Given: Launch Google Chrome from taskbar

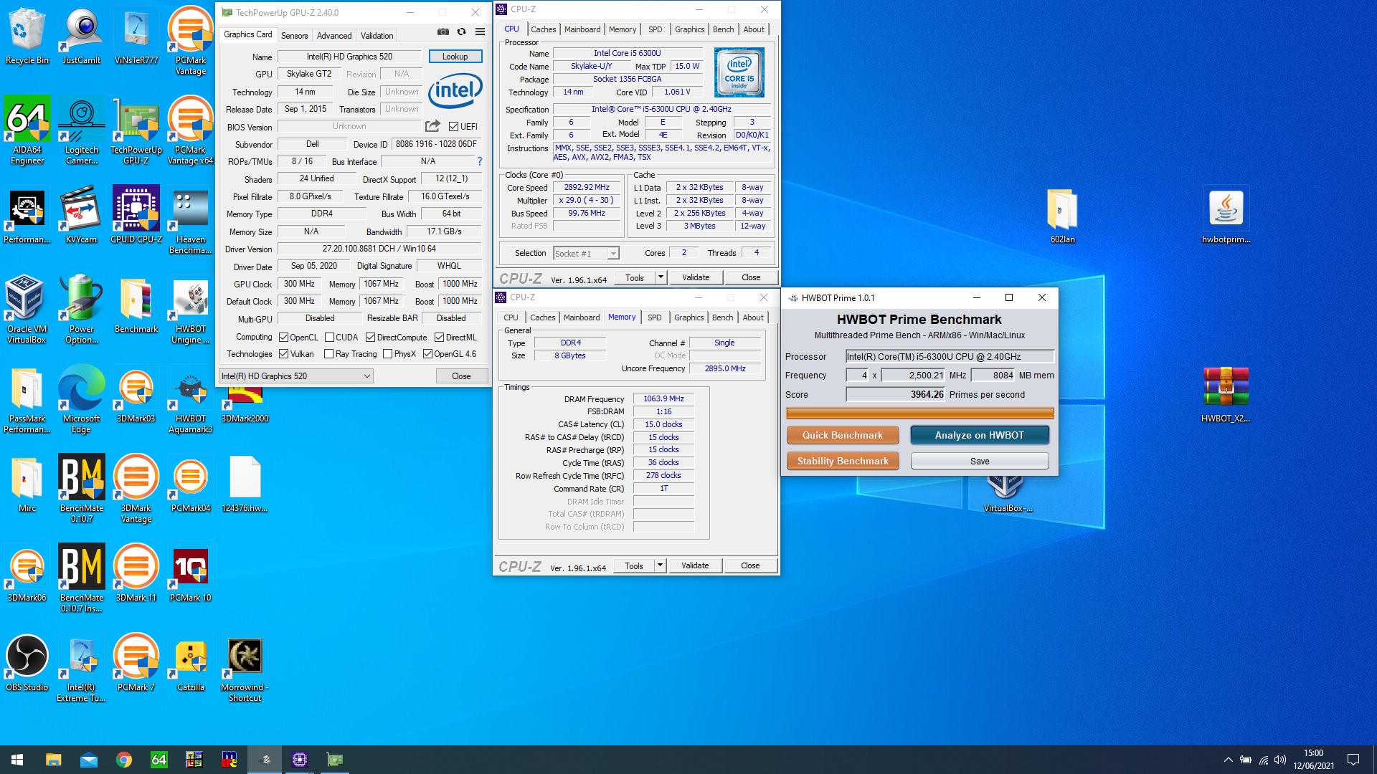Looking at the screenshot, I should coord(124,760).
